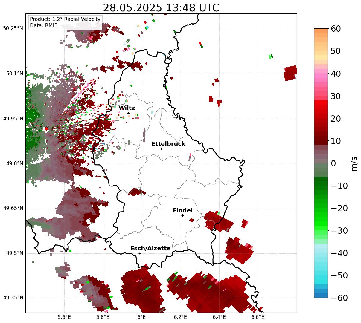Click the colorbar tick label −40
The image size is (361, 323).
click(x=339, y=253)
